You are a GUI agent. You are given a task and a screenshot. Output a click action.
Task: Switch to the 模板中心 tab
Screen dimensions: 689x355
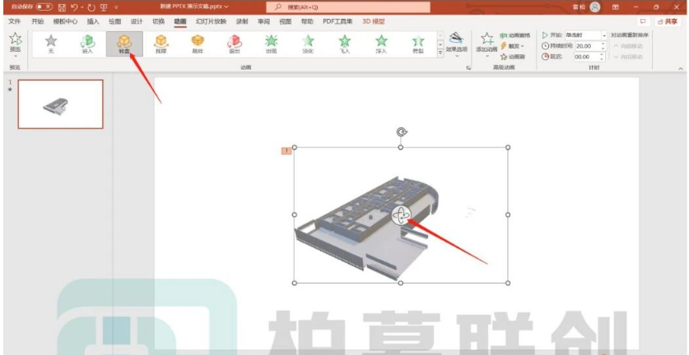pyautogui.click(x=65, y=21)
